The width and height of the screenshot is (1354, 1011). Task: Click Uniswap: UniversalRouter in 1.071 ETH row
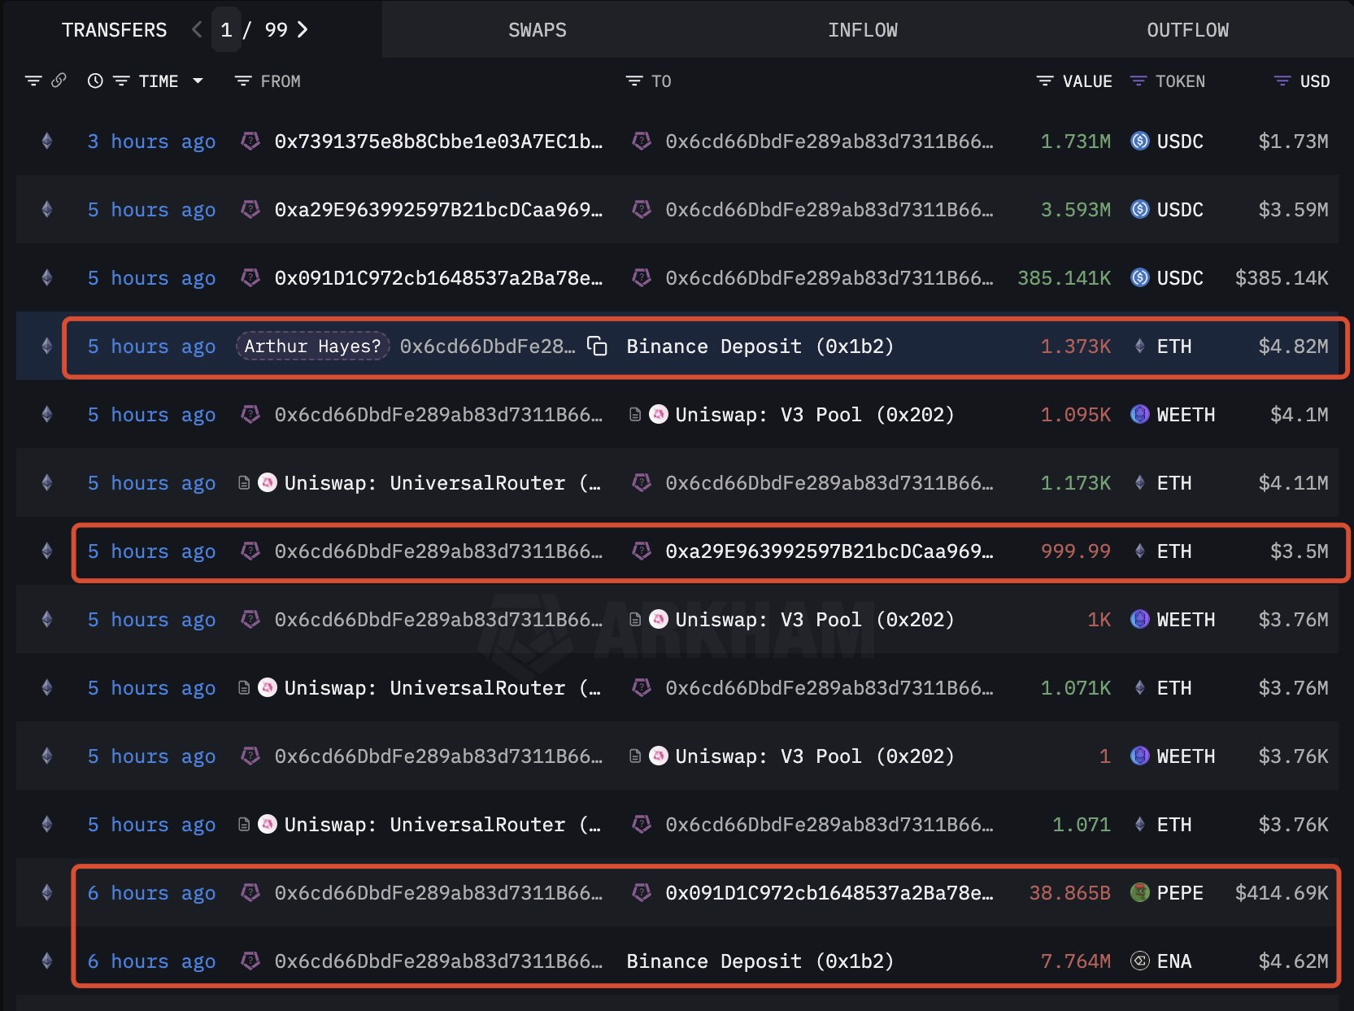[x=442, y=825]
